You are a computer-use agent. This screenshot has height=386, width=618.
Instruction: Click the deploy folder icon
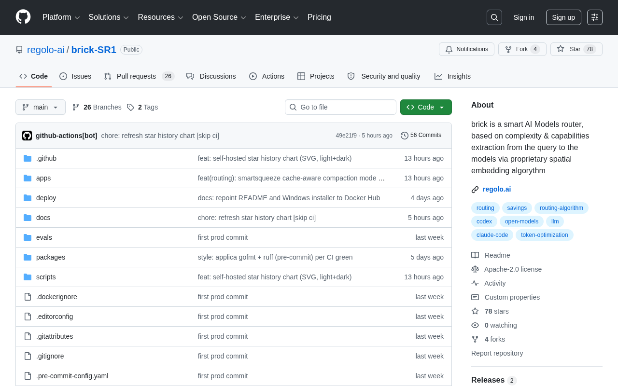(28, 198)
